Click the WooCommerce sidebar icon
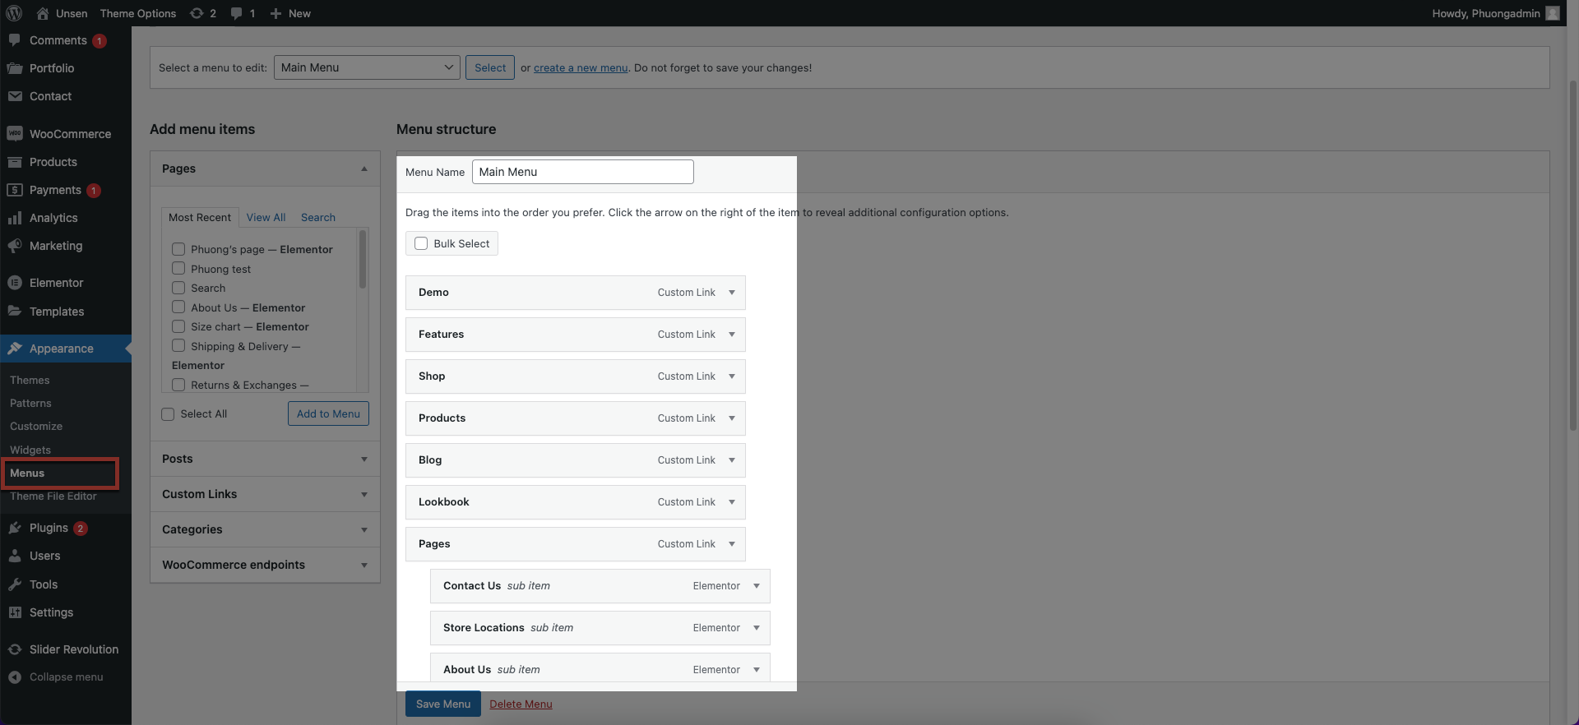The image size is (1579, 725). point(15,134)
